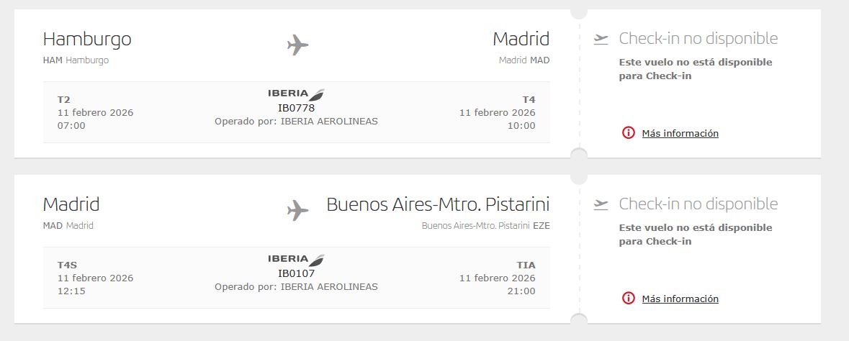This screenshot has width=849, height=341.
Task: Click the T4S departure terminal label
Action: [67, 265]
